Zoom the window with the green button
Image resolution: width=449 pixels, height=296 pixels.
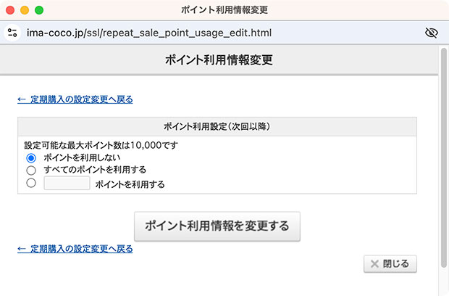(x=39, y=10)
